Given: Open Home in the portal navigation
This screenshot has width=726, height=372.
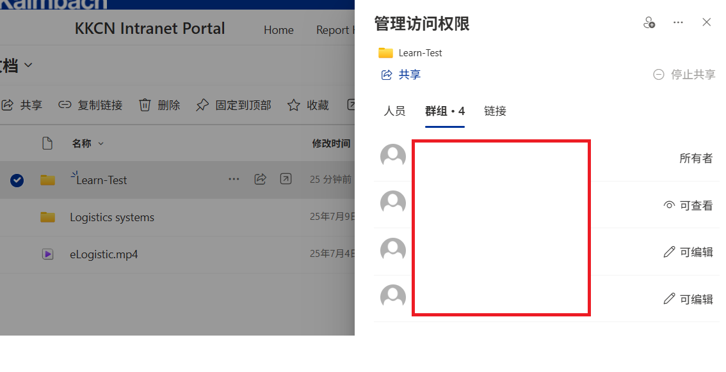Looking at the screenshot, I should coord(278,30).
